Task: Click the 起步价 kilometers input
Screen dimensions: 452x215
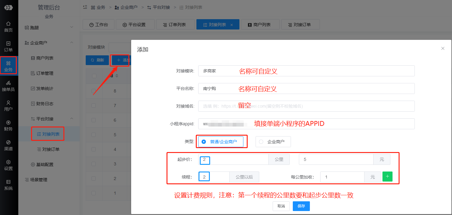Action: (233, 159)
